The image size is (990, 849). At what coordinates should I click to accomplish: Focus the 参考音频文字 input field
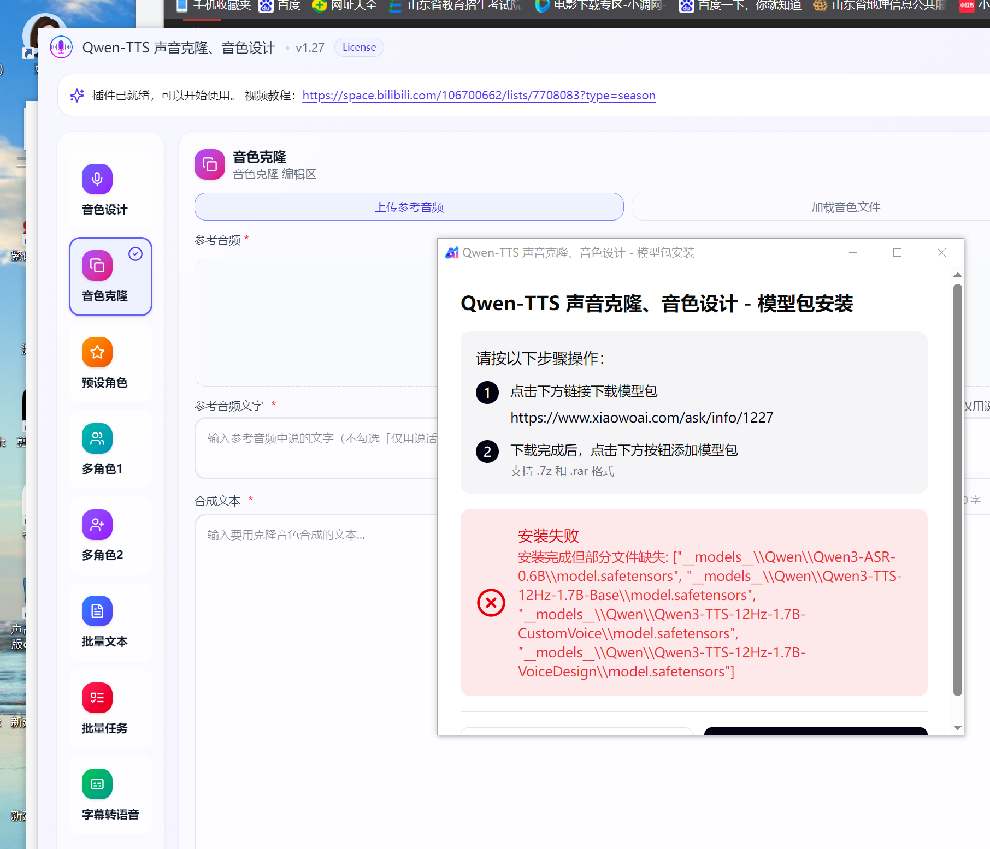click(x=317, y=448)
